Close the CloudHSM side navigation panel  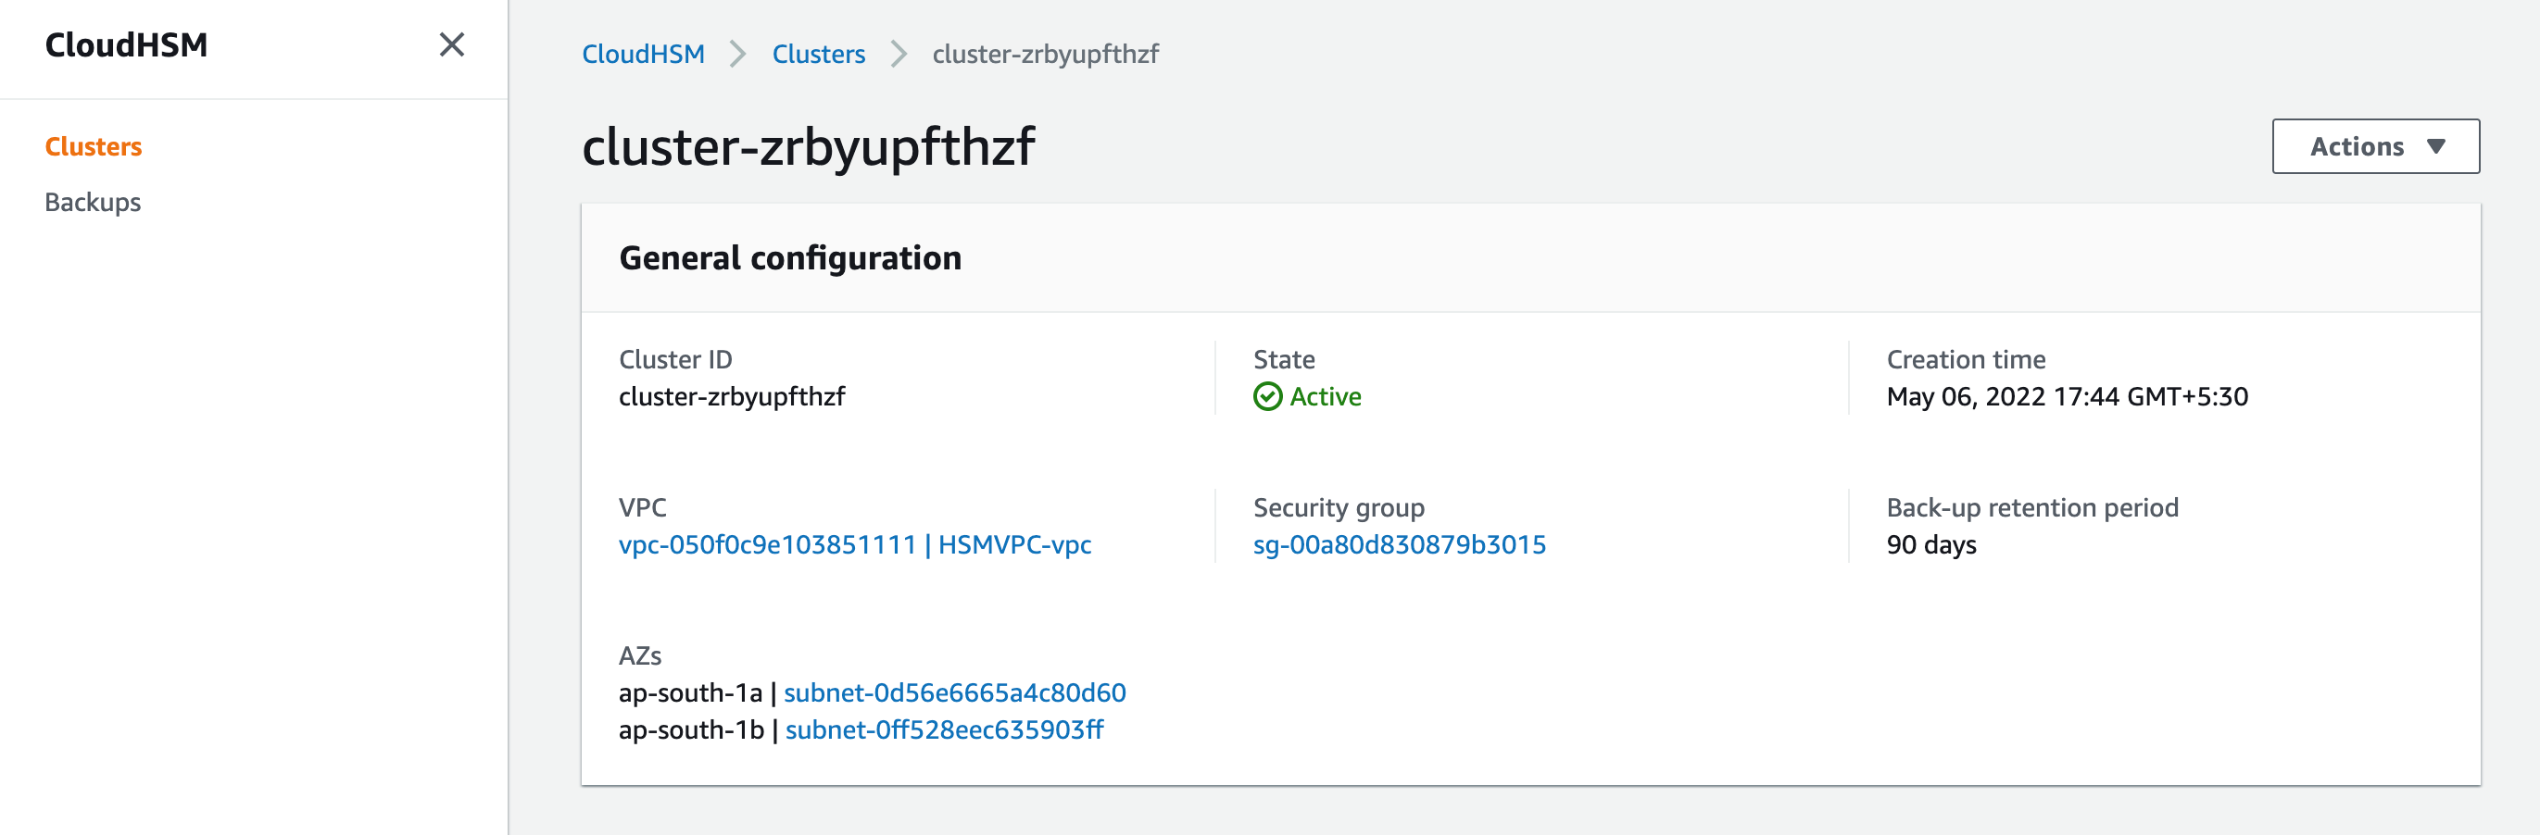tap(452, 44)
